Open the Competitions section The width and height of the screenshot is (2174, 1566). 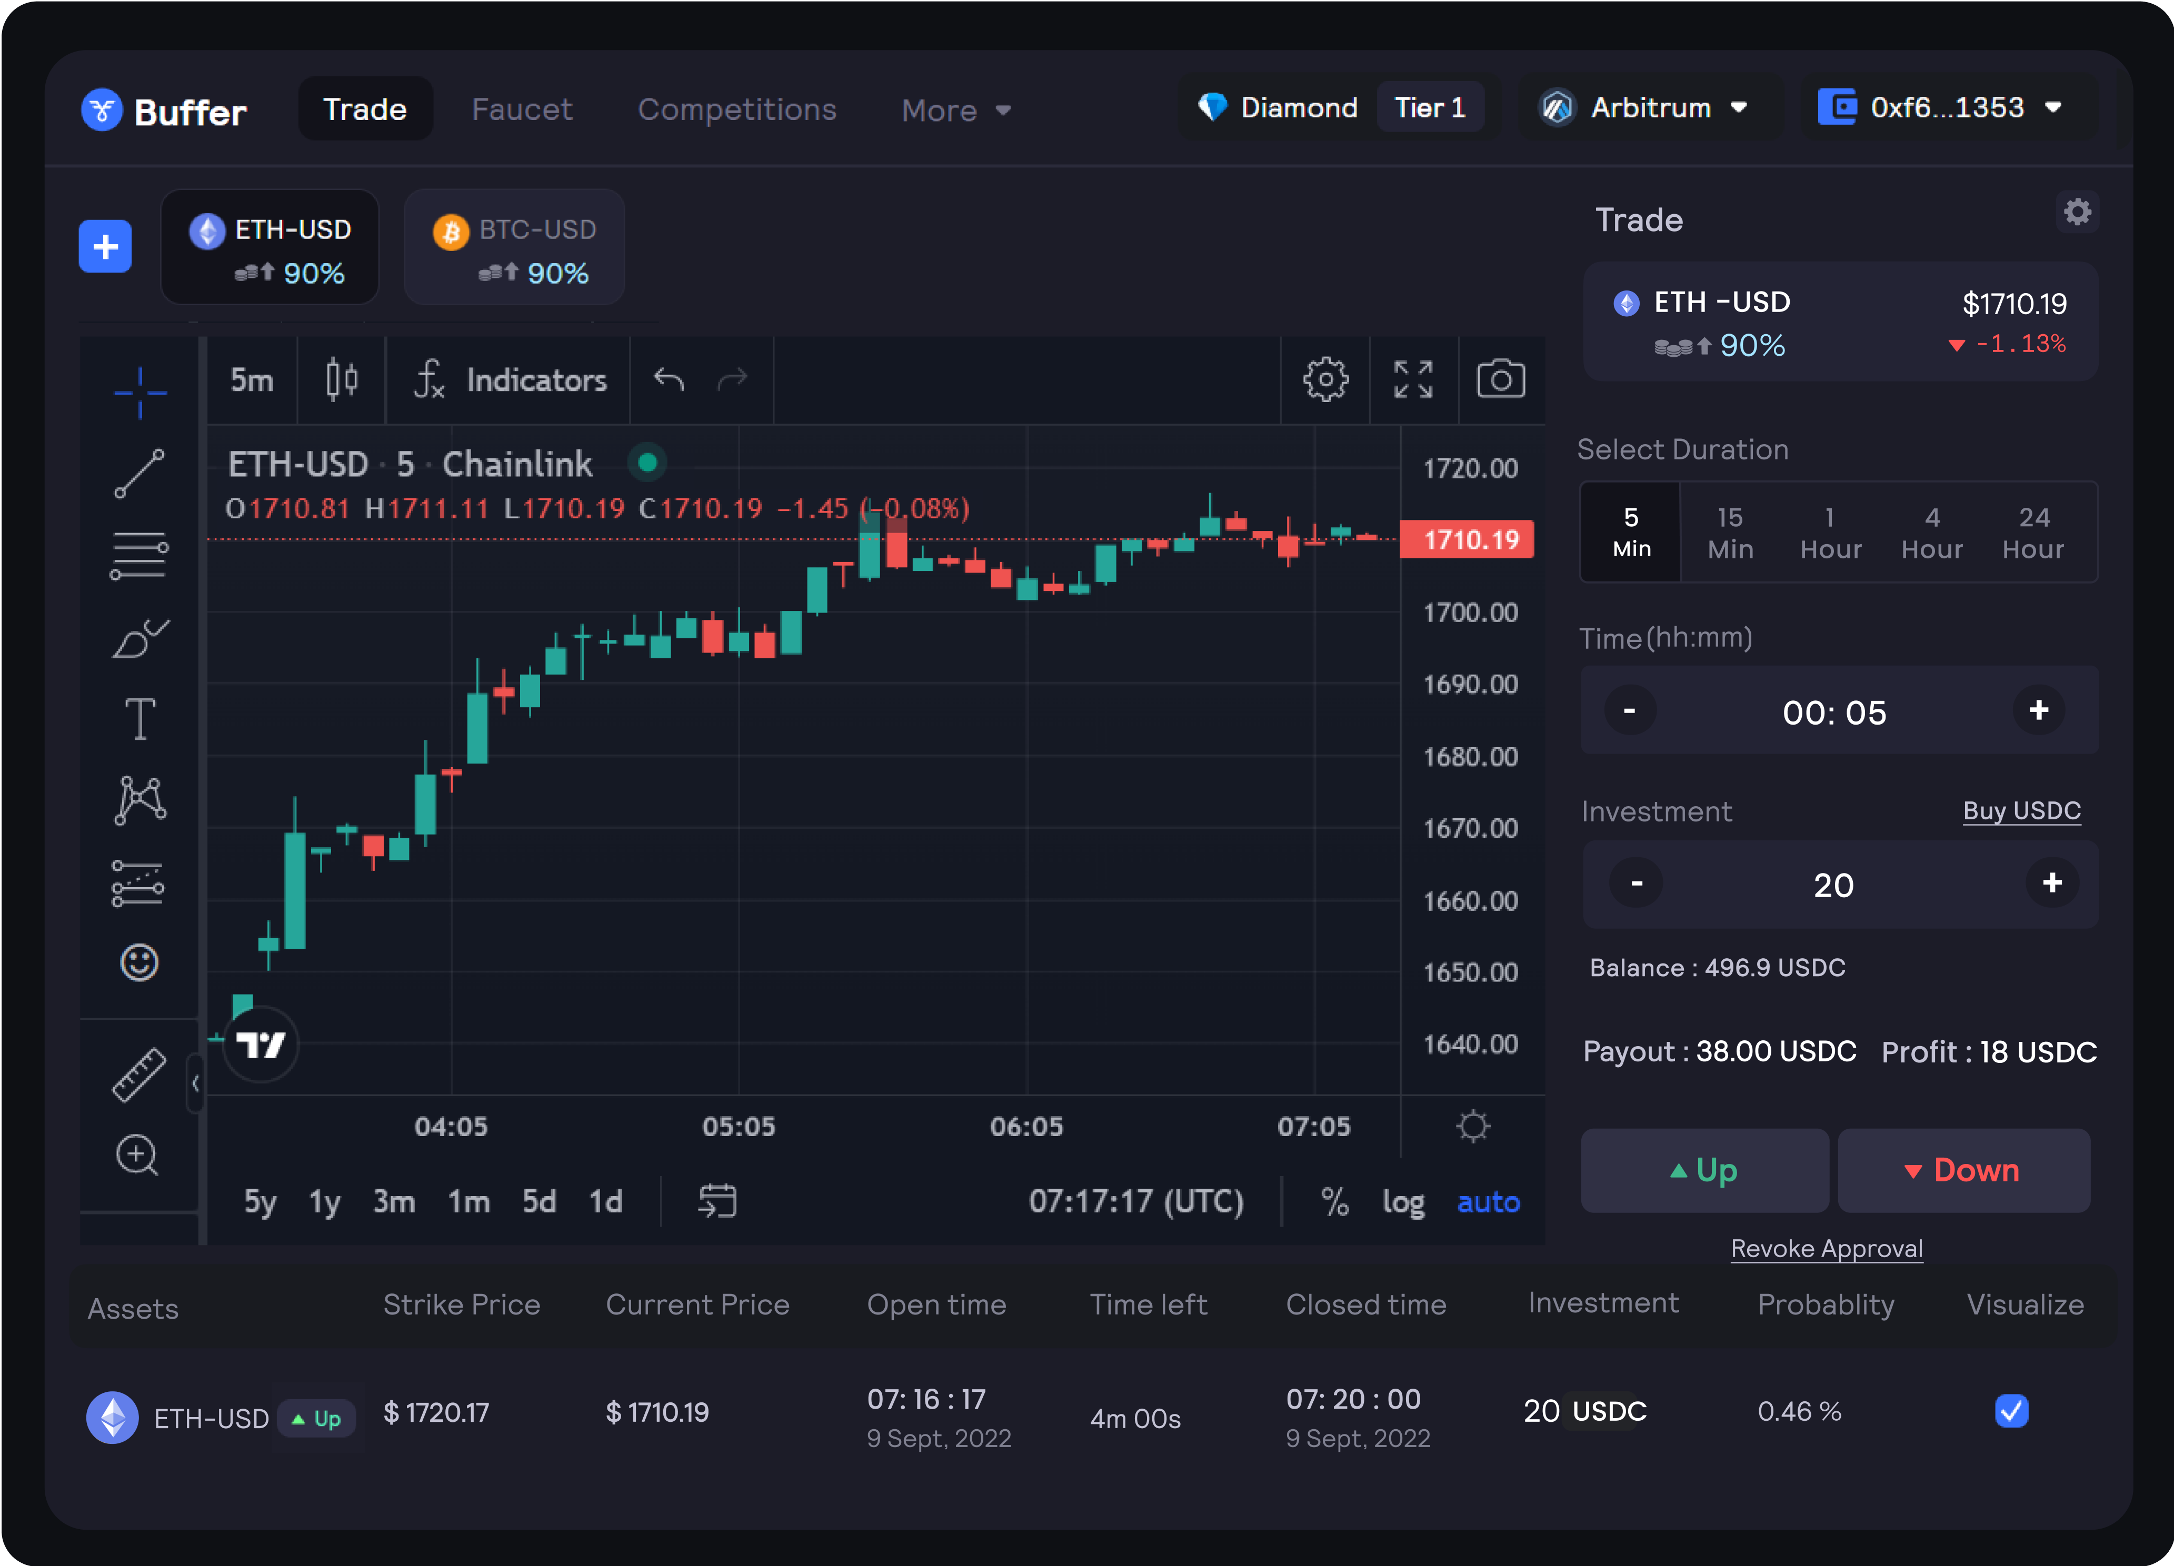coord(736,109)
